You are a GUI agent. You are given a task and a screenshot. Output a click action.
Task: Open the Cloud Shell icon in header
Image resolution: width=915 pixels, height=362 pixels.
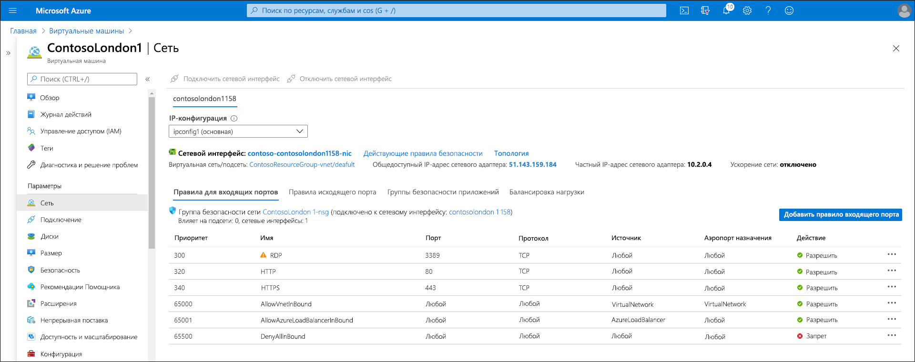tap(684, 10)
